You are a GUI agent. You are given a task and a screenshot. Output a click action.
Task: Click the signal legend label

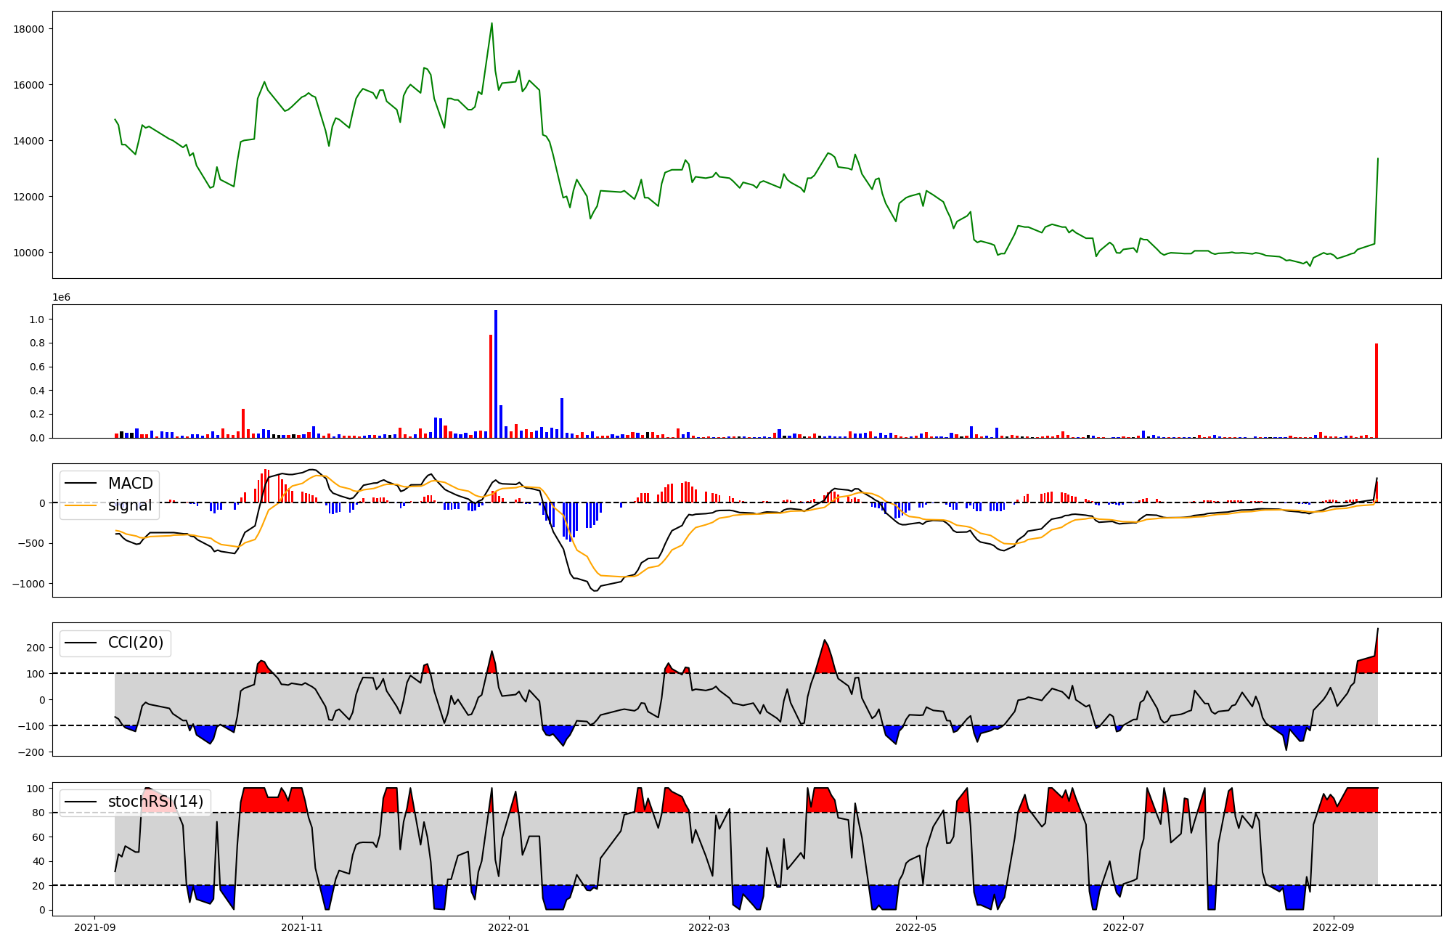click(x=130, y=505)
